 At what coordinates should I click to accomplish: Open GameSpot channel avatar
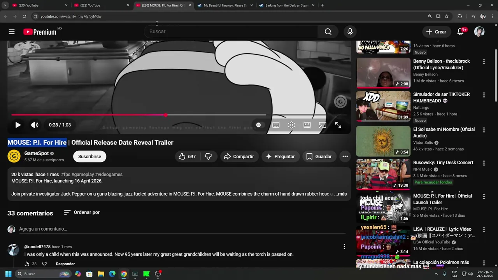(14, 156)
